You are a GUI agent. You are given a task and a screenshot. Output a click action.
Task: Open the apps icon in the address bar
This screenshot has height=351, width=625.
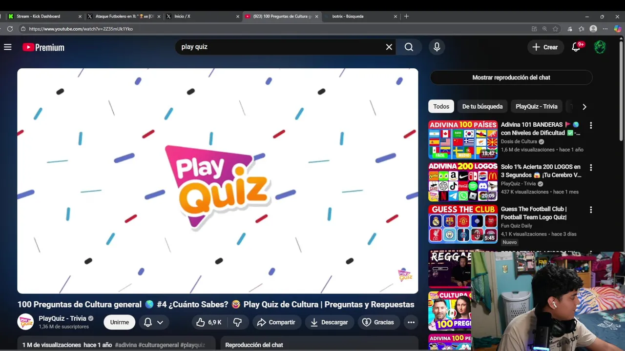click(x=534, y=29)
